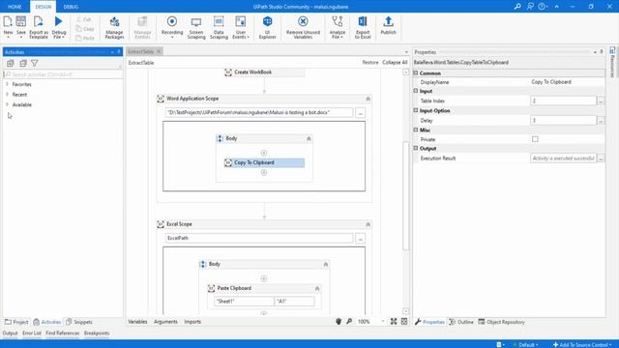The image size is (619, 348).
Task: Collapse the Input Option property category
Action: (x=416, y=110)
